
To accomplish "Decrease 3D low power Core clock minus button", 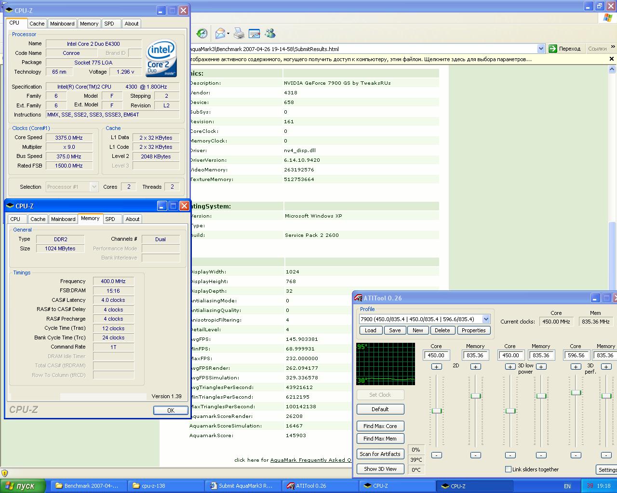I will (510, 455).
